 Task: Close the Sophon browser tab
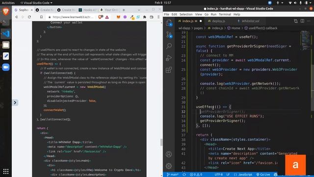pos(31,10)
